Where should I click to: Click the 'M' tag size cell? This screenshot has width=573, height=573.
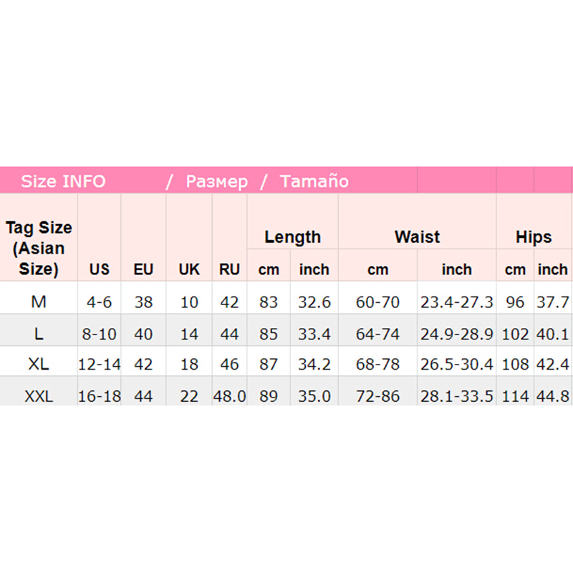[39, 302]
